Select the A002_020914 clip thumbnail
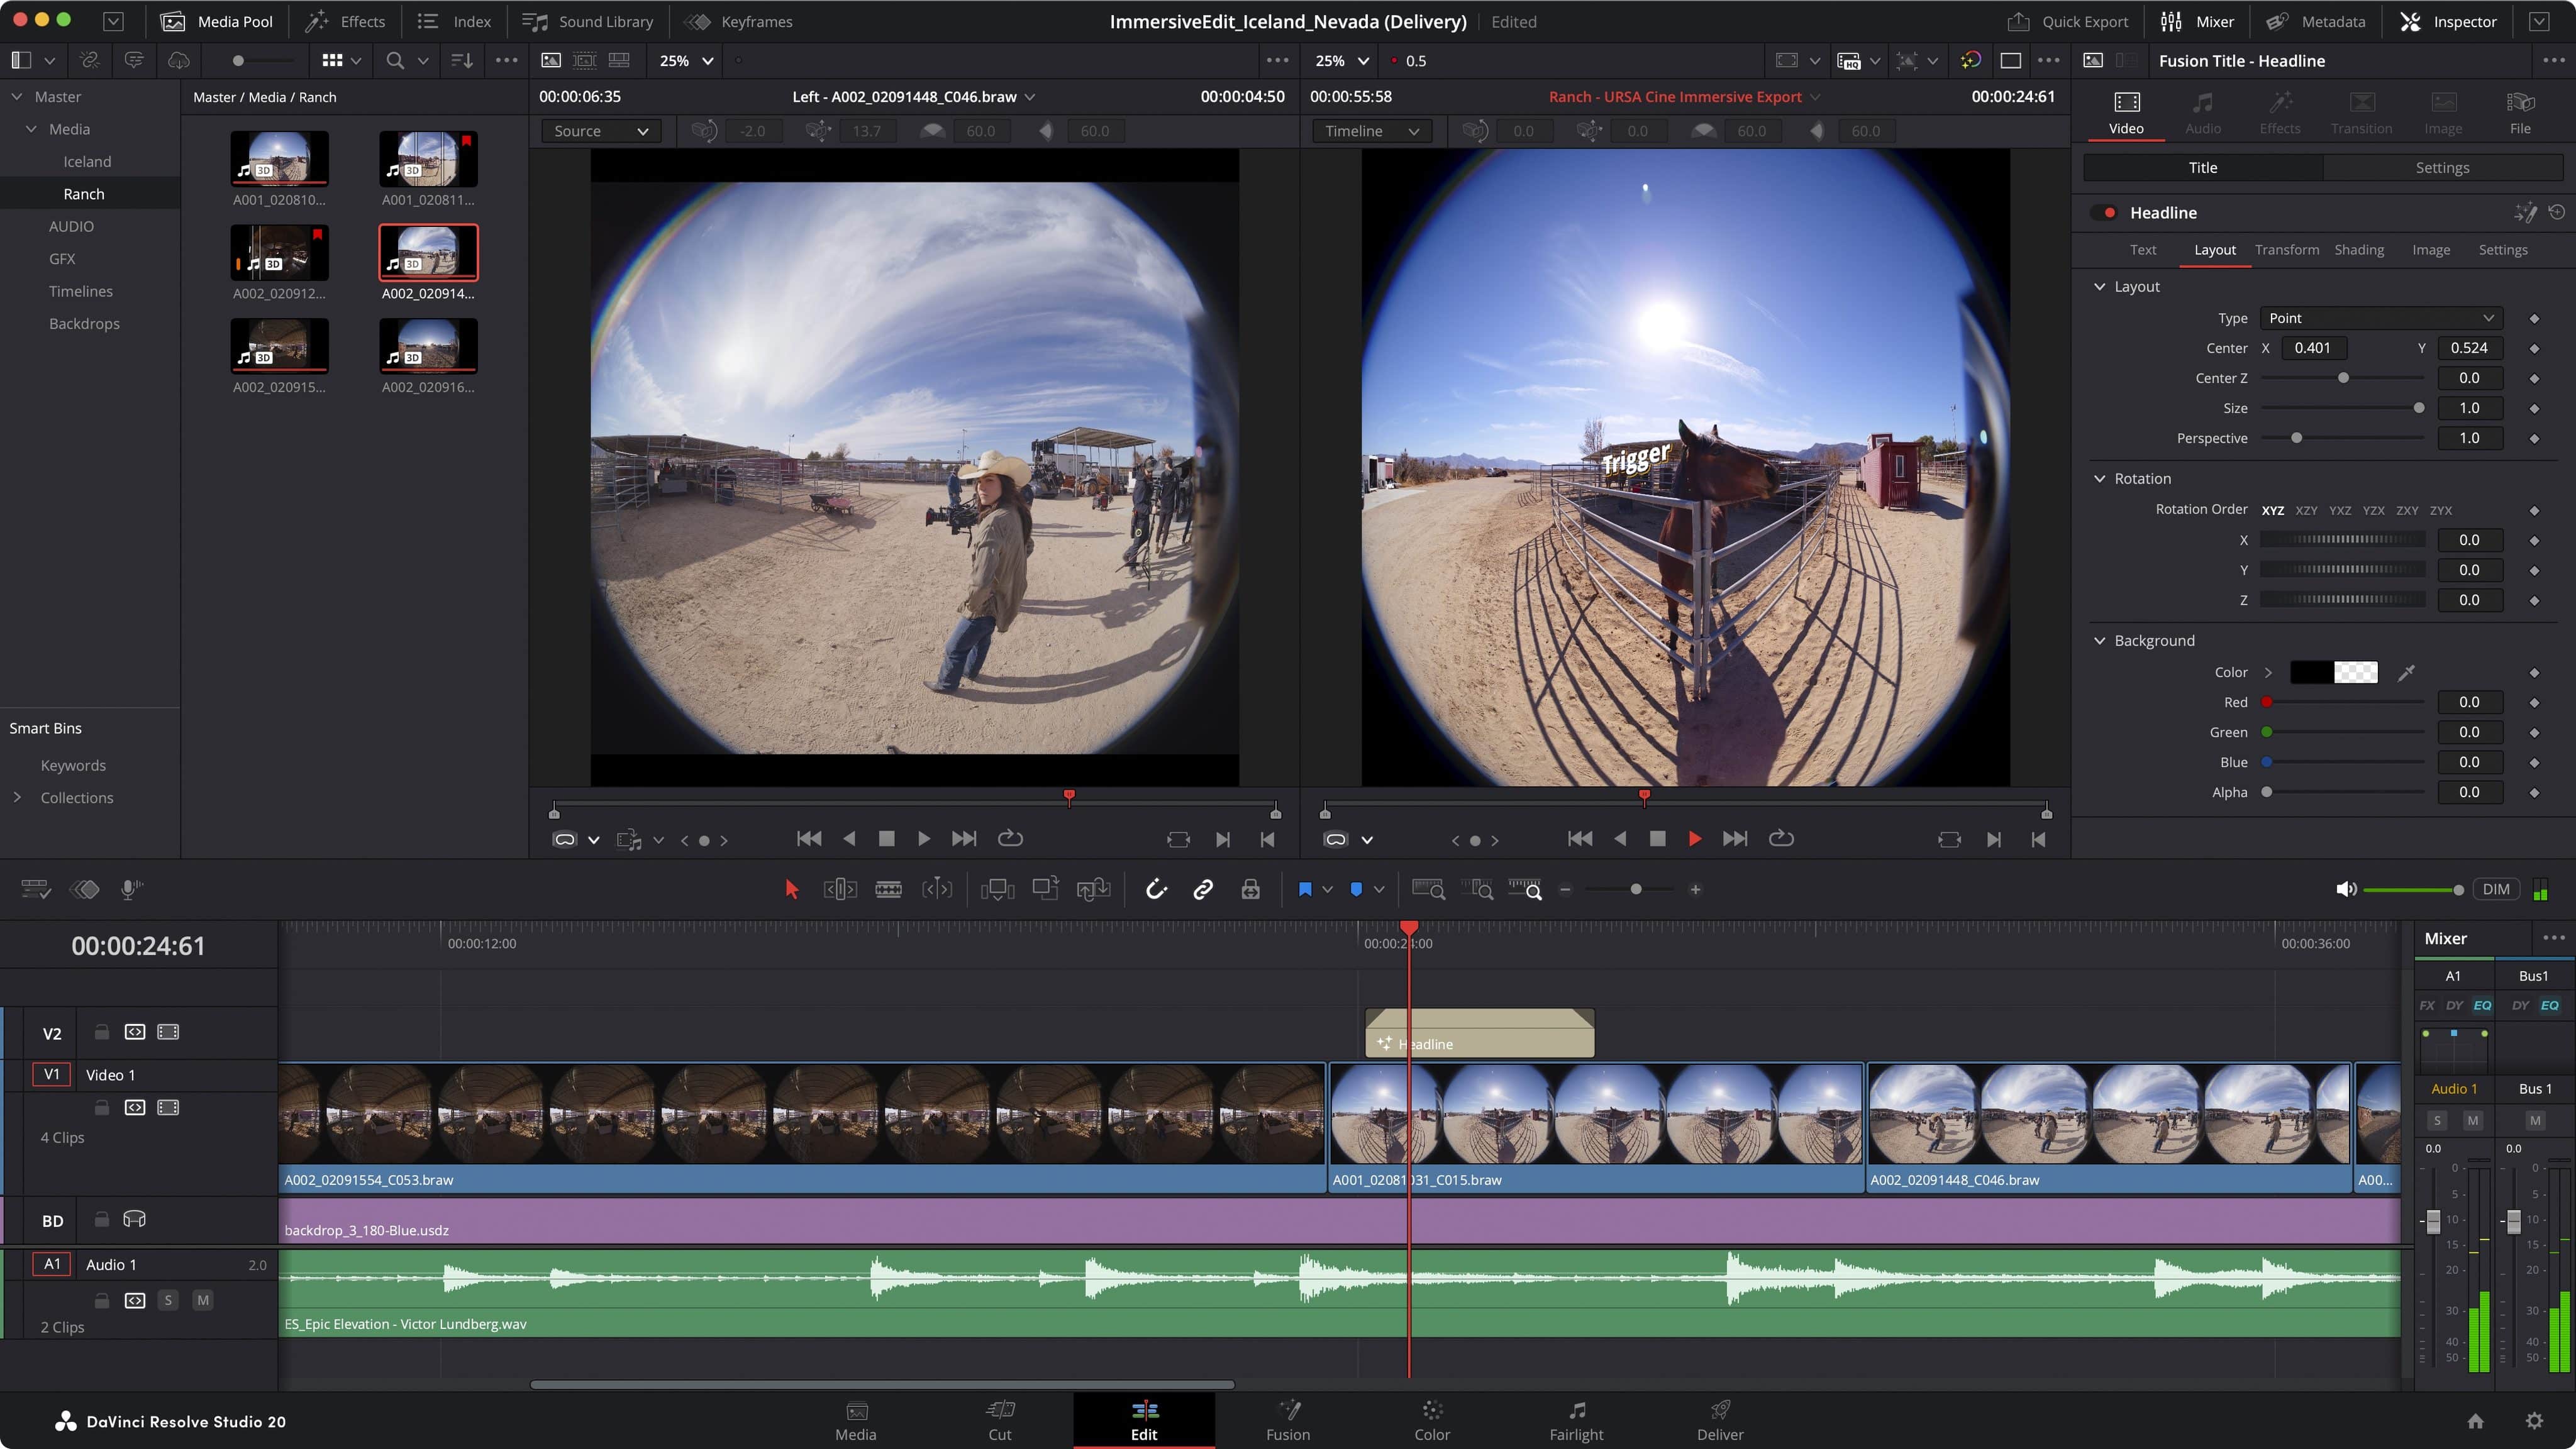The height and width of the screenshot is (1449, 2576). 428,253
